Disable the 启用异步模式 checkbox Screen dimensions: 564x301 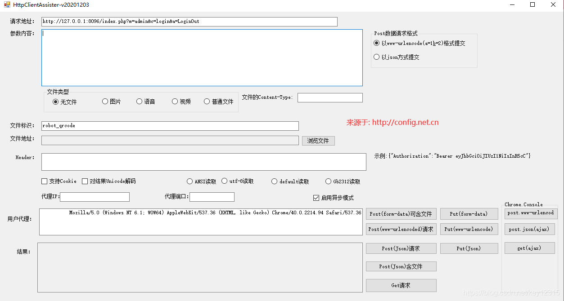[x=316, y=197]
